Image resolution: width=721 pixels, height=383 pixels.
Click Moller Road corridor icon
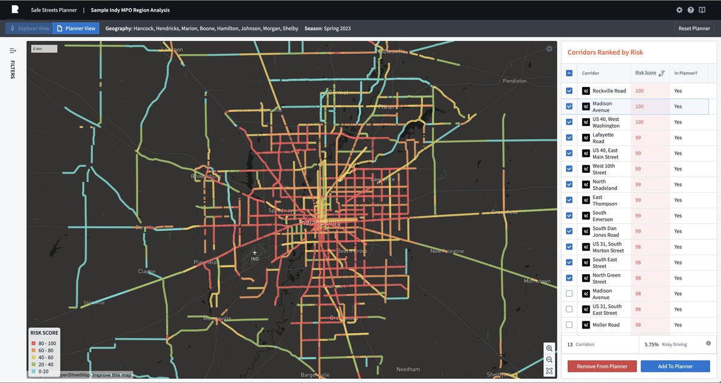point(586,325)
